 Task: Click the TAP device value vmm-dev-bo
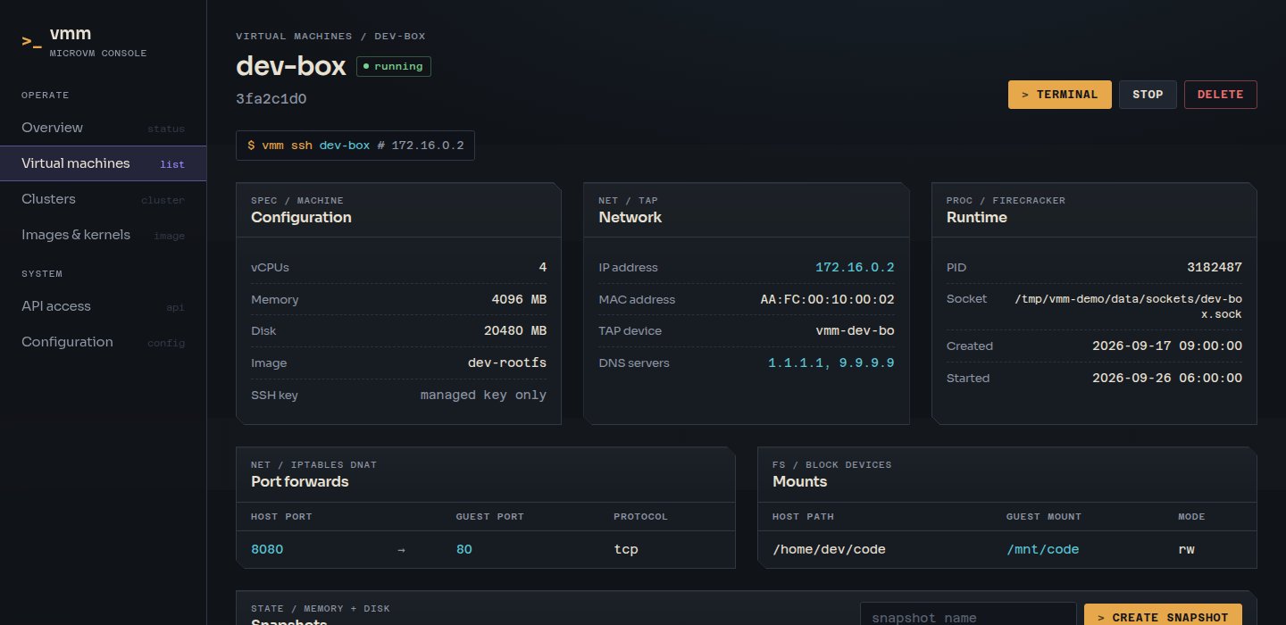[855, 331]
